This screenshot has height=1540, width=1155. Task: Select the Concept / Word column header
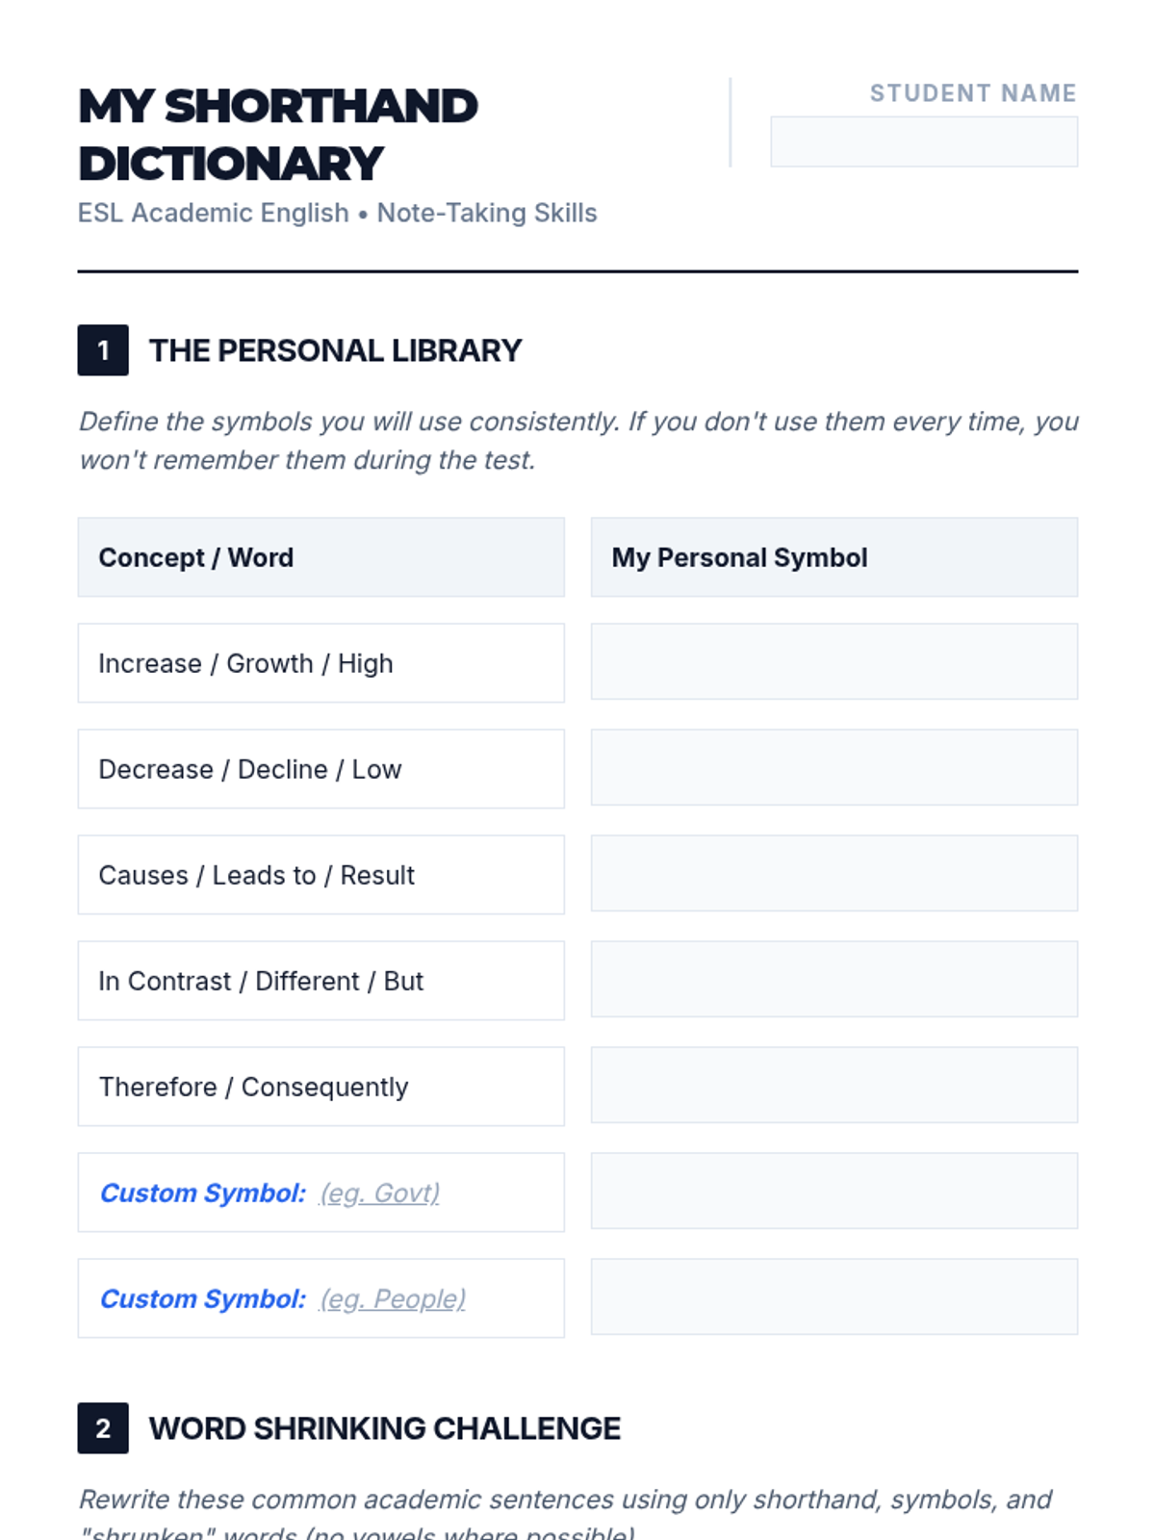point(321,557)
